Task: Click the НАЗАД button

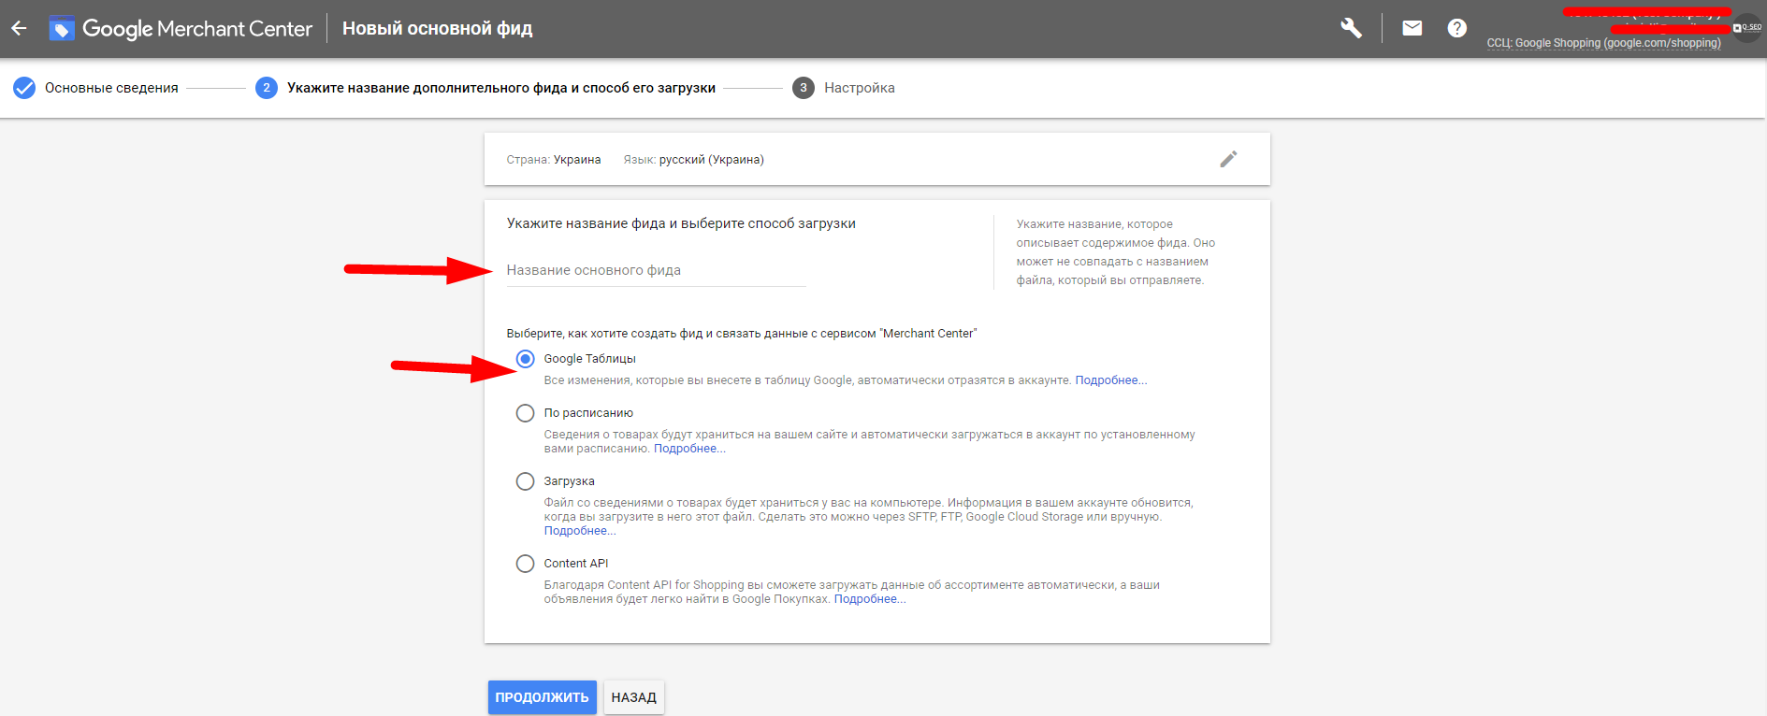Action: coord(633,697)
